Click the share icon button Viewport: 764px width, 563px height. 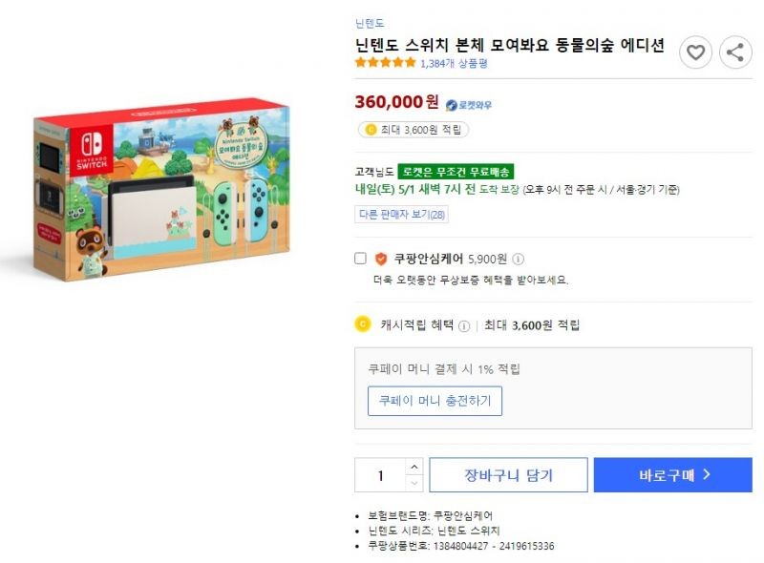[x=735, y=52]
